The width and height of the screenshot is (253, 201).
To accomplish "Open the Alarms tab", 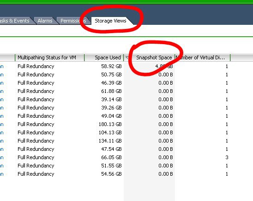I will point(45,21).
